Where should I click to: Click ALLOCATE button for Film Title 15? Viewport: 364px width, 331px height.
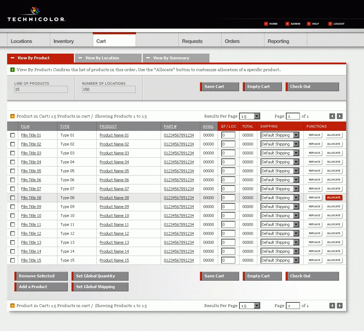(334, 260)
